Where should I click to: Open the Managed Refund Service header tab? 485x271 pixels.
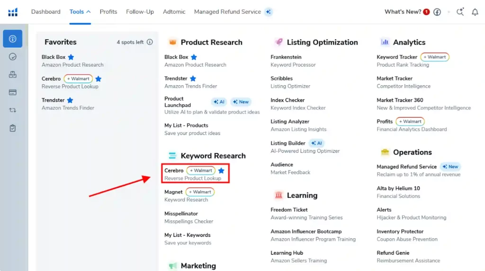[x=227, y=12]
